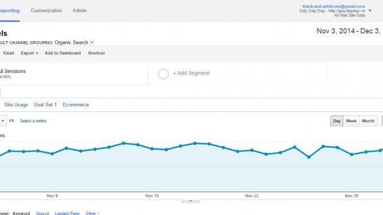The height and width of the screenshot is (215, 383).
Task: Open the Other dimension dropdown
Action: click(x=93, y=213)
